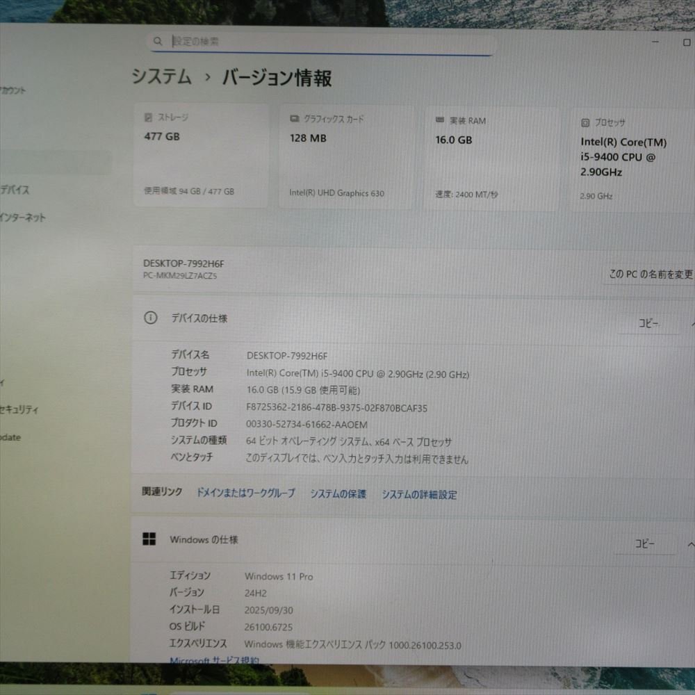Viewport: 695px width, 695px height.
Task: Focus the settings search field
Action: [322, 42]
